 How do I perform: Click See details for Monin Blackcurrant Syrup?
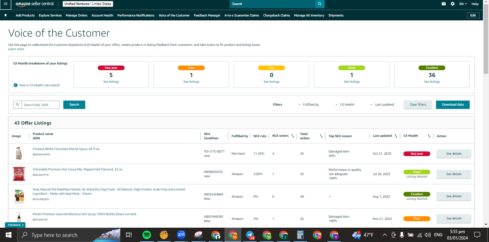coord(454,218)
